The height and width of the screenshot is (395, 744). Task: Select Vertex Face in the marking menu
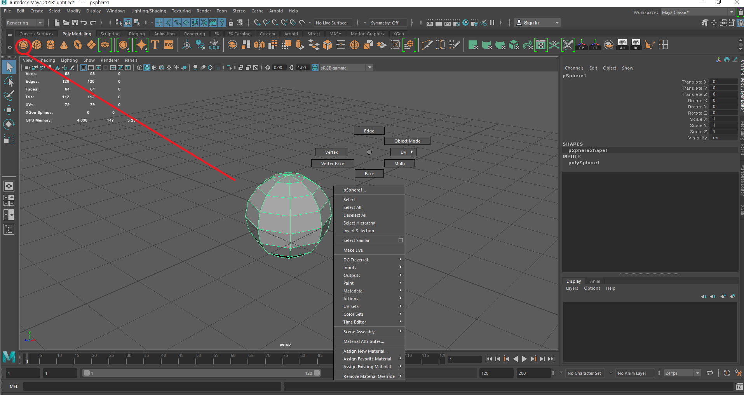click(333, 164)
